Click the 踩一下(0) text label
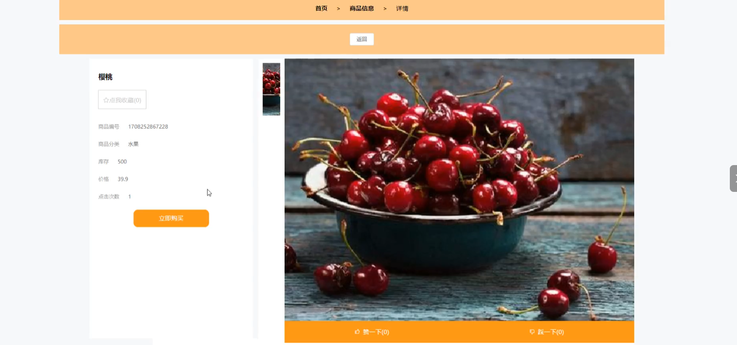This screenshot has height=345, width=737. (551, 332)
